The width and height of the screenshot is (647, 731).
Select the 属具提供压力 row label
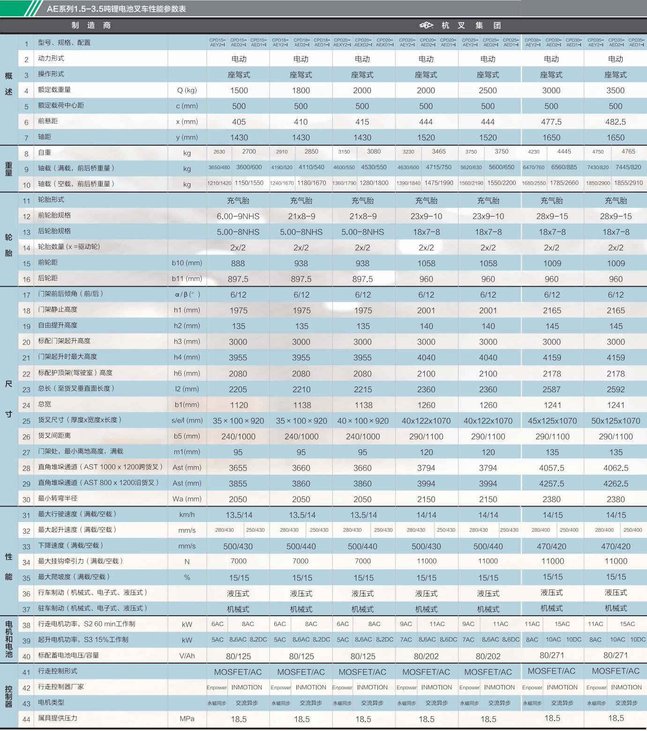[58, 718]
